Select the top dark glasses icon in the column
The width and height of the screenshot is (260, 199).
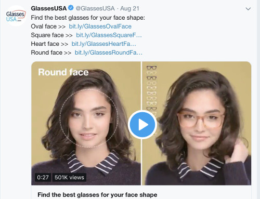151,68
